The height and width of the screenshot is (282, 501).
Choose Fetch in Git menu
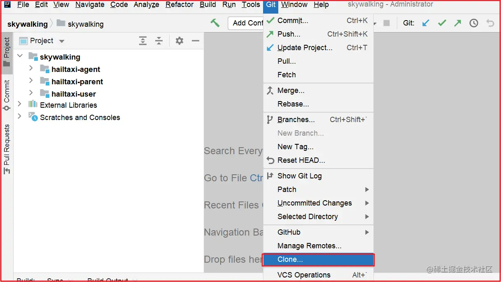tap(318, 75)
